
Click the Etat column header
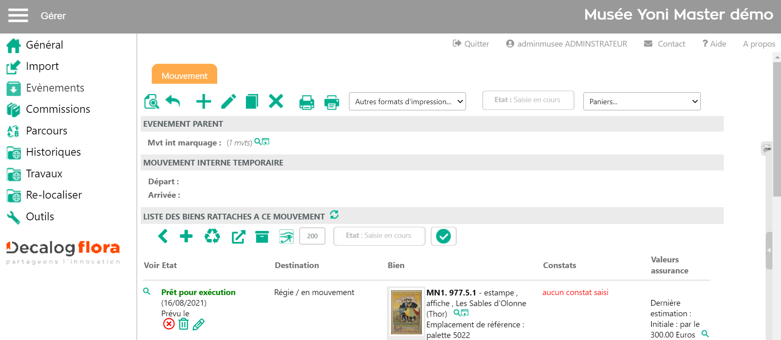tap(169, 265)
